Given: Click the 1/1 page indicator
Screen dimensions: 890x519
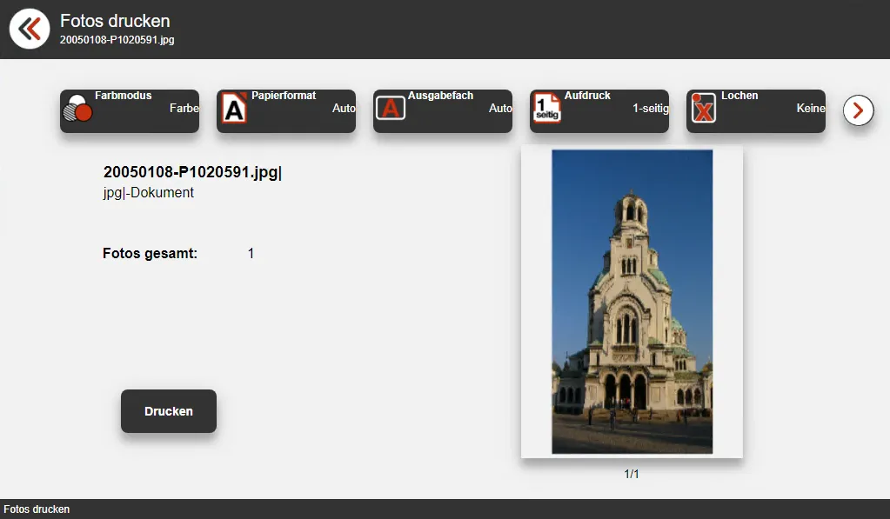Looking at the screenshot, I should 632,474.
